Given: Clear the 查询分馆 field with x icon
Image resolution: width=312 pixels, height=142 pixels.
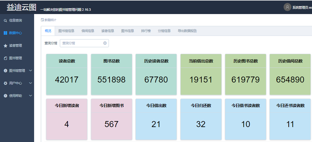Looking at the screenshot, I should (x=105, y=43).
